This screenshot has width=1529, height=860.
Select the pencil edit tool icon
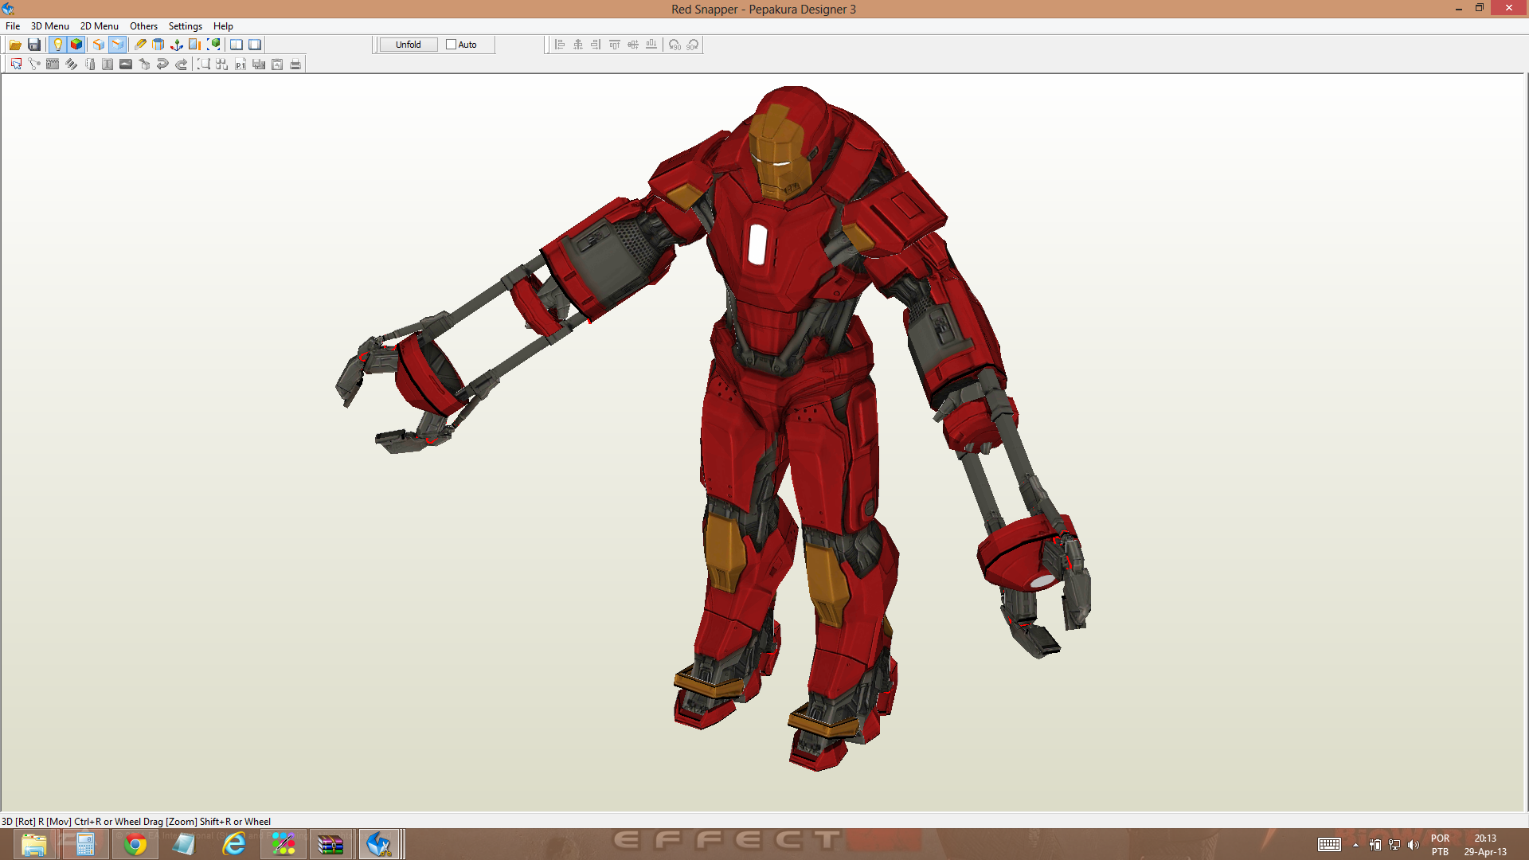click(x=140, y=45)
